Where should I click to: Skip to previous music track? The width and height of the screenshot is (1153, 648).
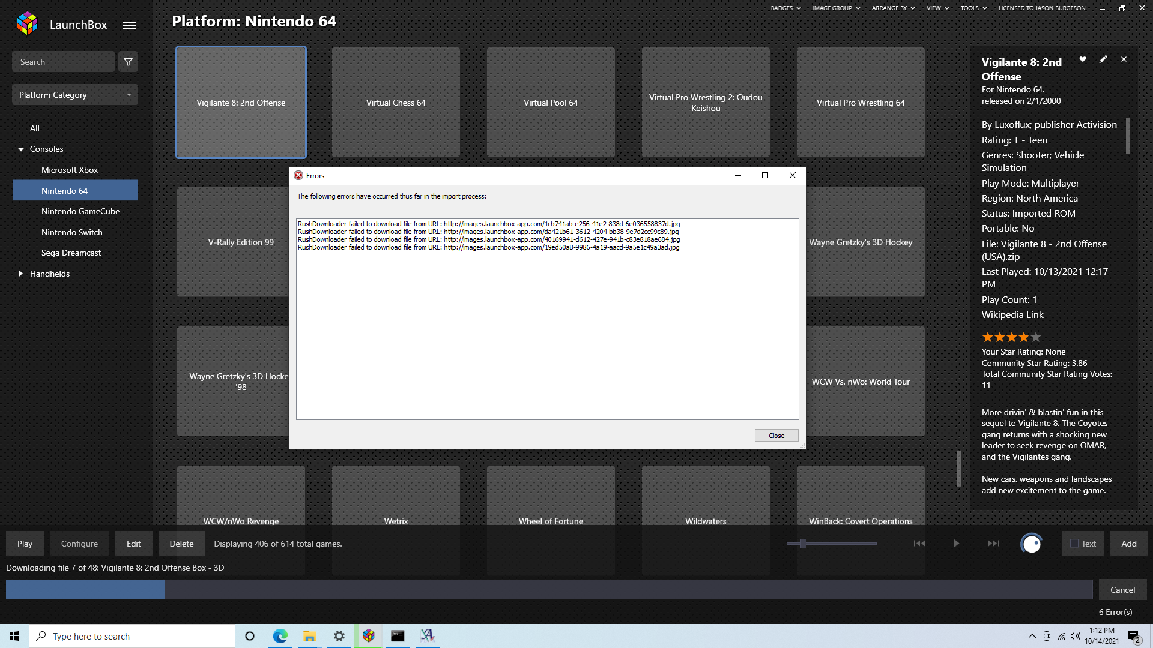[x=919, y=544]
